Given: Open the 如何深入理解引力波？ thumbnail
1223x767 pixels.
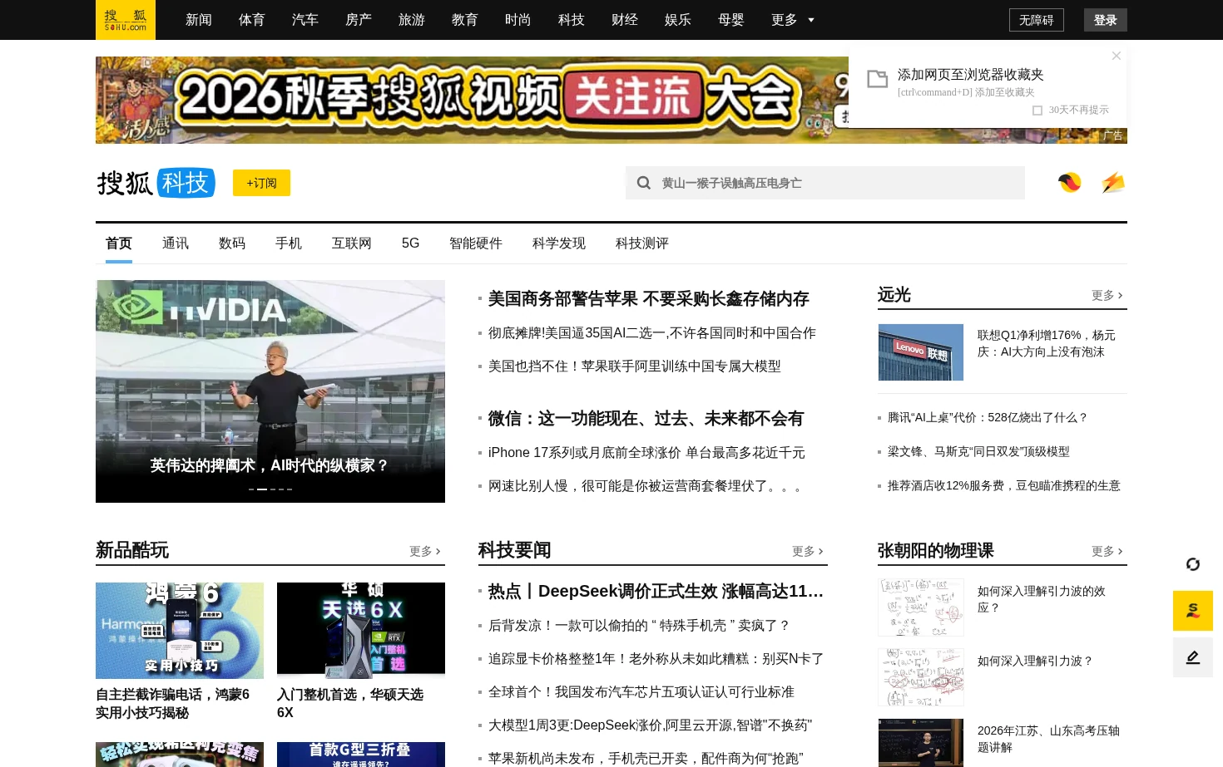Looking at the screenshot, I should 921,677.
